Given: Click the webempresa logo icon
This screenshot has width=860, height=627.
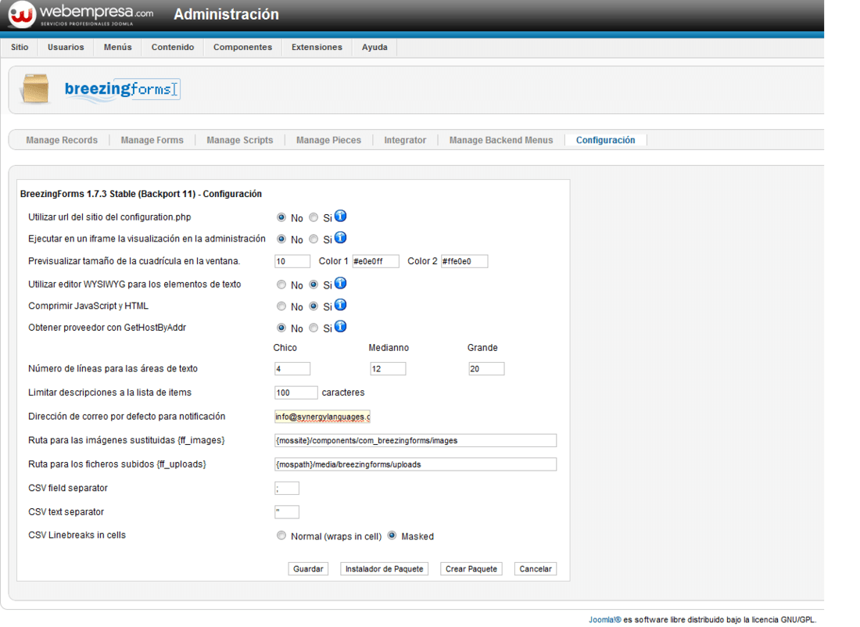Looking at the screenshot, I should click(x=21, y=14).
